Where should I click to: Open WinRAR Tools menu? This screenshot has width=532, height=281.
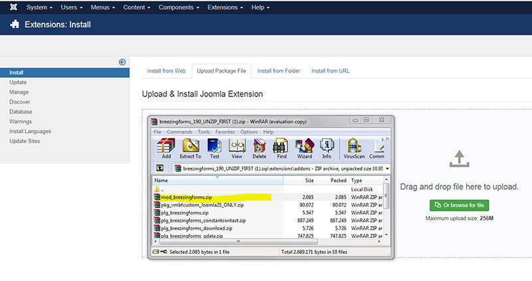[203, 132]
